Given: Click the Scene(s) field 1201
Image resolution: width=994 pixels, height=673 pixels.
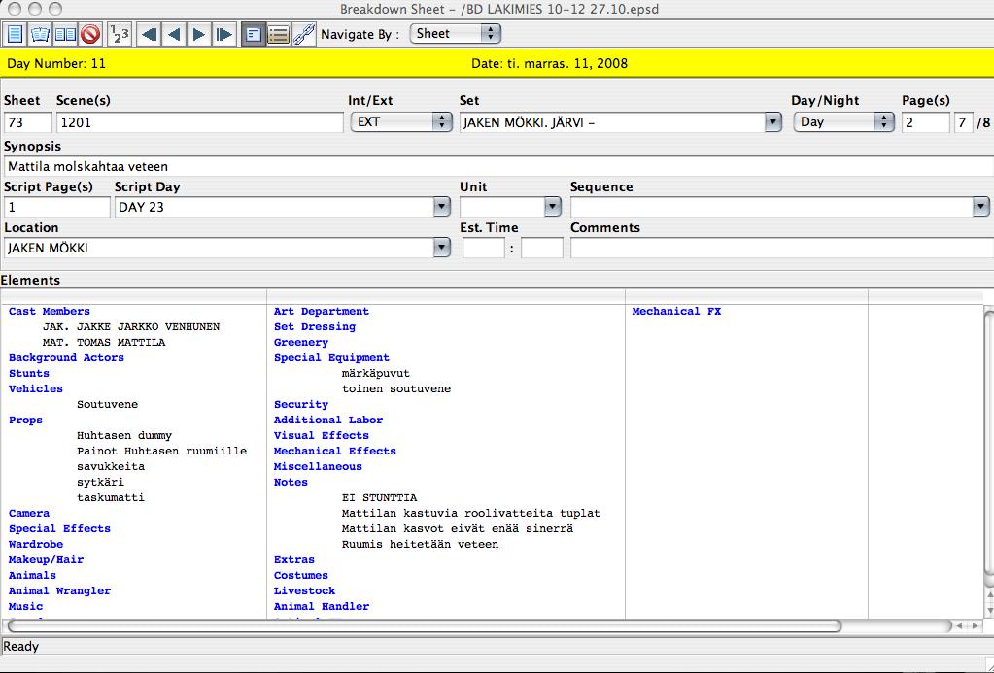Looking at the screenshot, I should (x=200, y=122).
